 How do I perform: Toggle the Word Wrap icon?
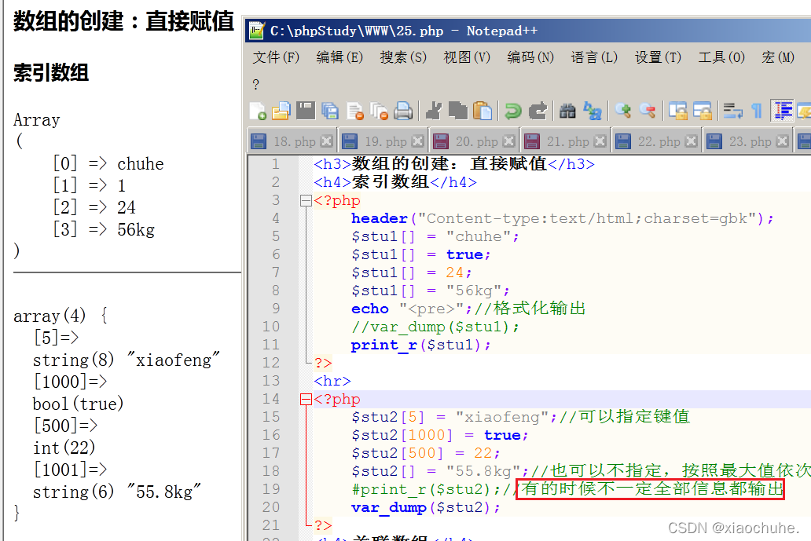pyautogui.click(x=732, y=111)
